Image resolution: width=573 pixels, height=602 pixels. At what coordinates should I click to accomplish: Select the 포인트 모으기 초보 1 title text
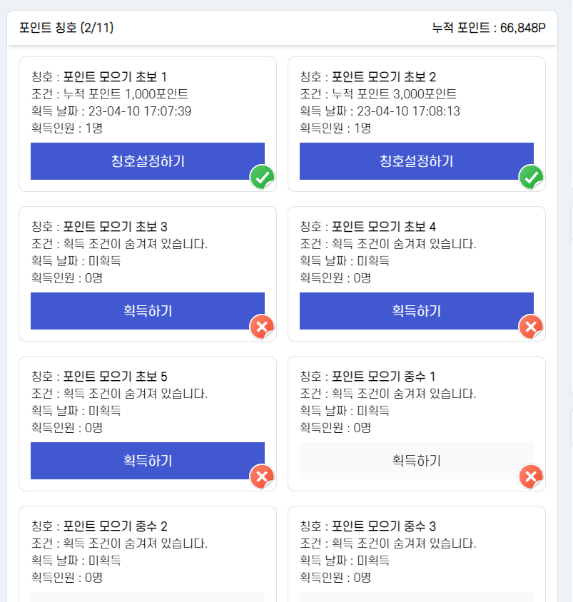click(x=114, y=77)
